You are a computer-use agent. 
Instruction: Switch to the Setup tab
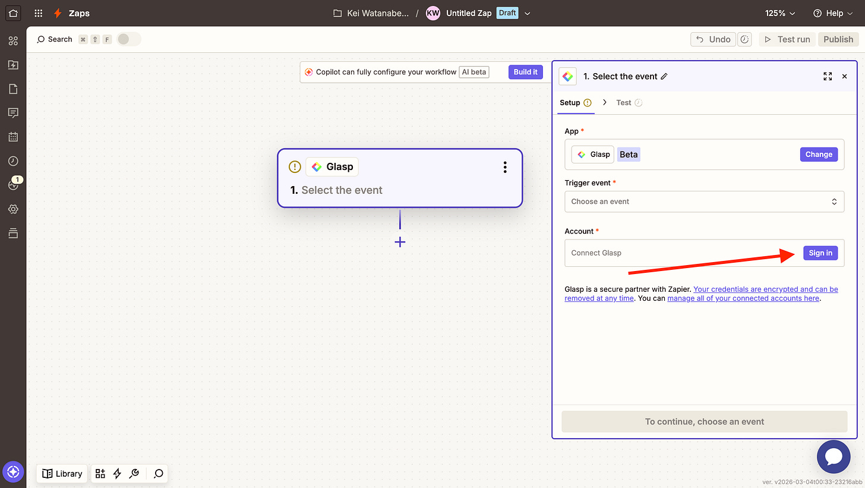[x=575, y=102]
